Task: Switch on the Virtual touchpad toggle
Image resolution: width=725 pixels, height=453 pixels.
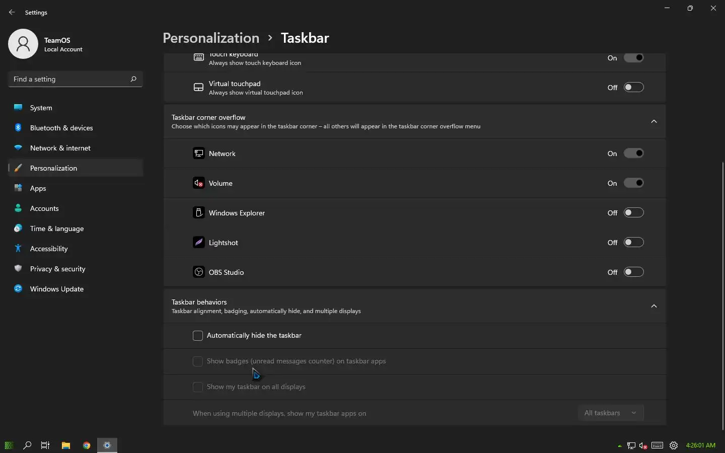Action: point(633,88)
